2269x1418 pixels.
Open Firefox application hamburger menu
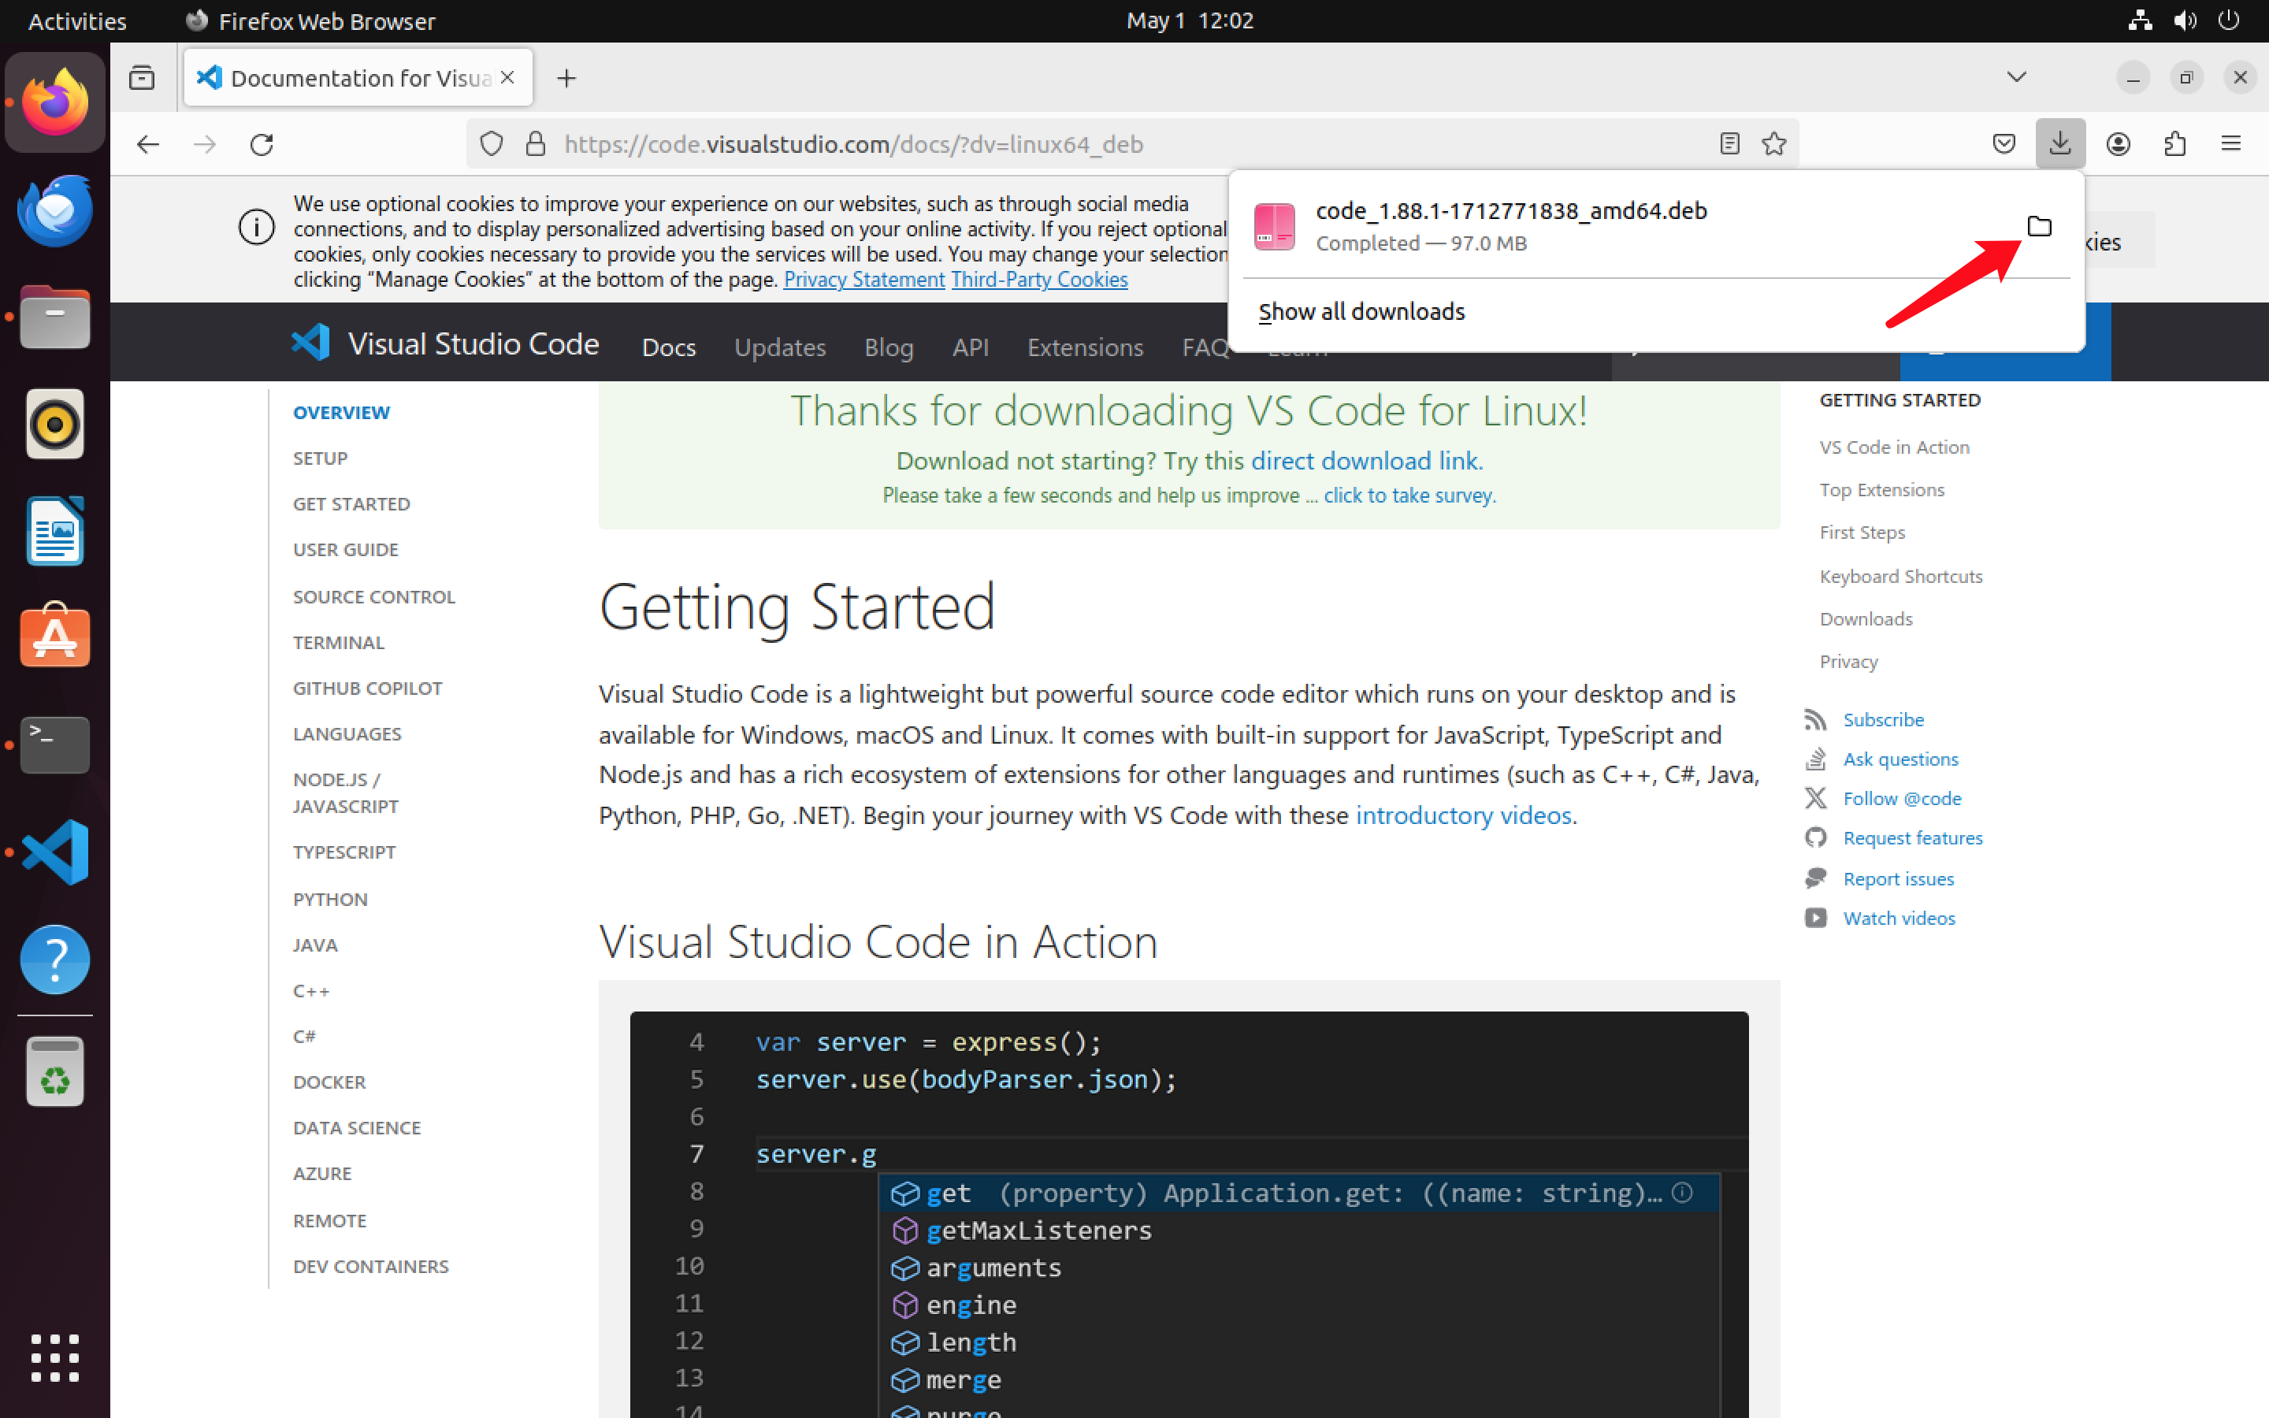(x=2230, y=143)
